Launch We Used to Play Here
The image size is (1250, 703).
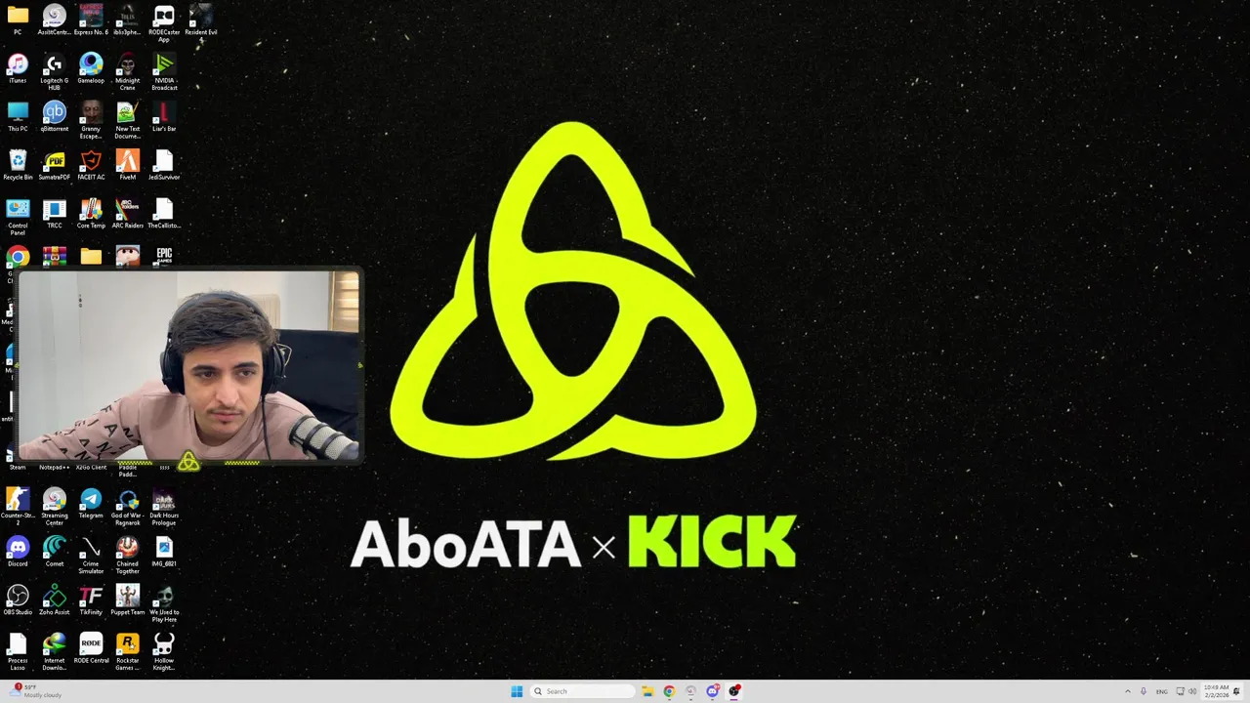(164, 604)
